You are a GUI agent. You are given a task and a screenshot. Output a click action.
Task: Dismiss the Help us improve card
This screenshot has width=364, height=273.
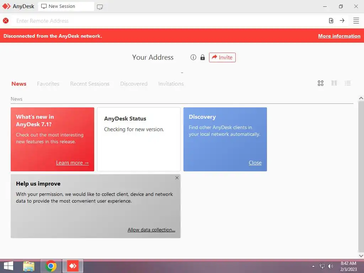(x=177, y=178)
